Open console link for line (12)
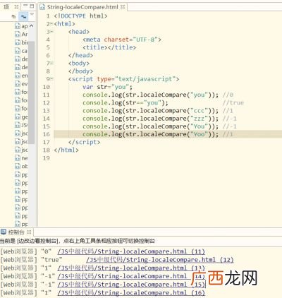 [160, 260]
